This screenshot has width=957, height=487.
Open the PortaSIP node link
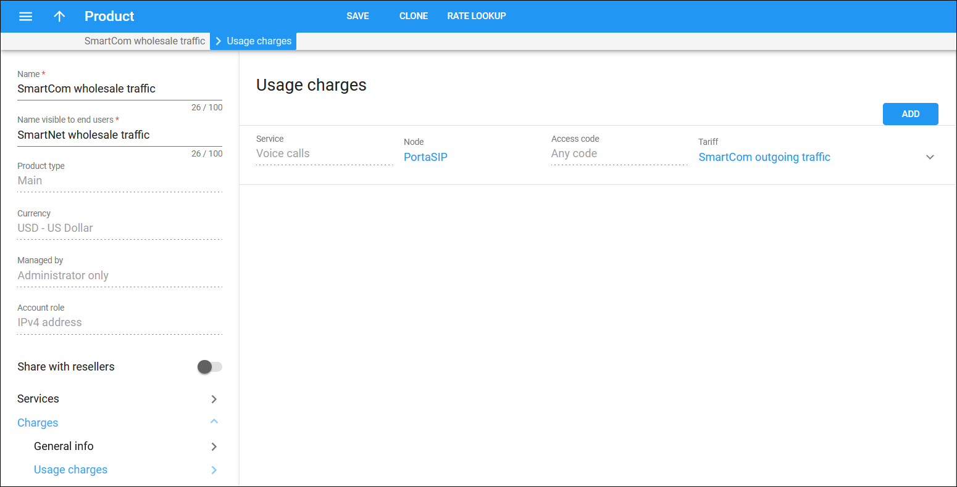[425, 157]
